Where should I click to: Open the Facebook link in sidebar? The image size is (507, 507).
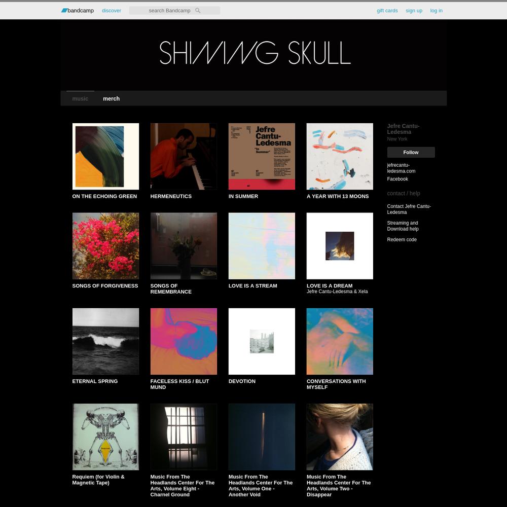[x=397, y=179]
